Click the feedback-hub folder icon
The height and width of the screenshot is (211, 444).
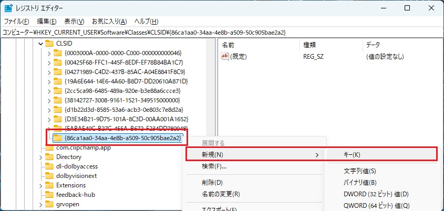click(x=49, y=195)
